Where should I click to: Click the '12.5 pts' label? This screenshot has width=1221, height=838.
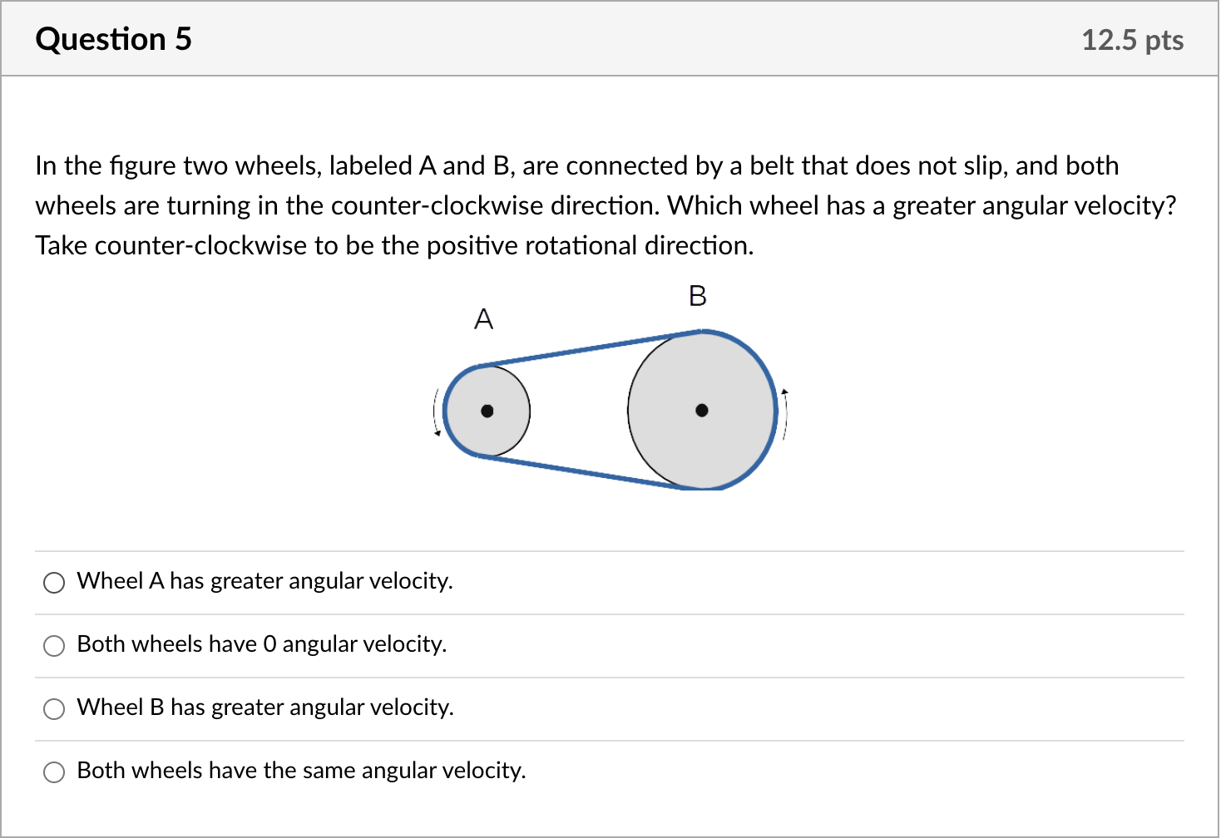click(1133, 39)
